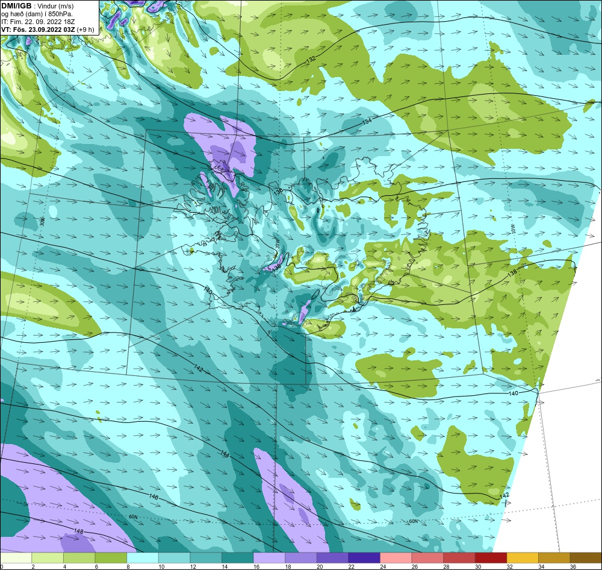Select the yellow-orange 32–34 m/s swatch
The width and height of the screenshot is (602, 570).
pyautogui.click(x=523, y=558)
